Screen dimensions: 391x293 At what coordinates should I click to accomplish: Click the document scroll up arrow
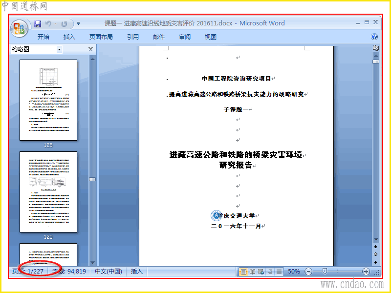[376, 55]
